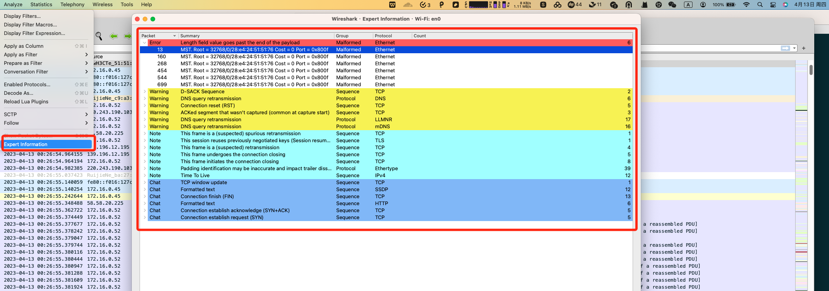829x291 pixels.
Task: Collapse the Error Length field row
Action: pos(145,43)
